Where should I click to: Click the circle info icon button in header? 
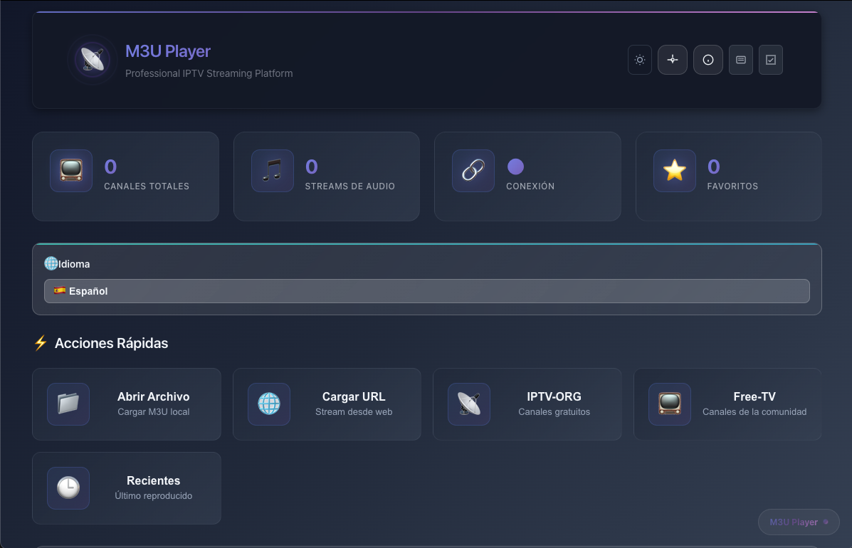click(x=708, y=60)
